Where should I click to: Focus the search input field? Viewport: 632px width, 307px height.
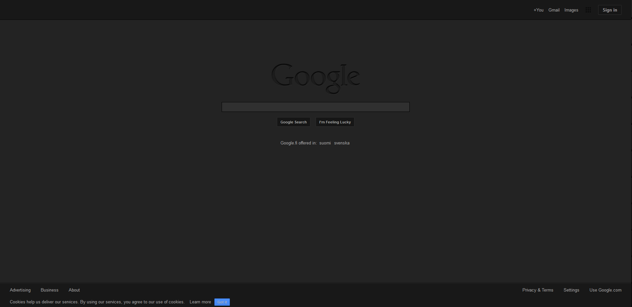coord(316,107)
